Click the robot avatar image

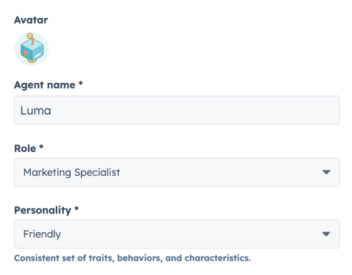[x=31, y=49]
